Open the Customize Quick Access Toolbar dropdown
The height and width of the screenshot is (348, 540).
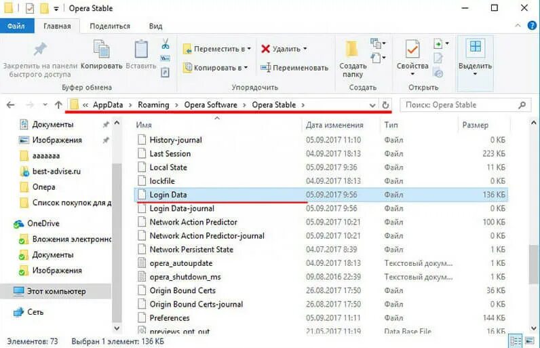[x=56, y=9]
